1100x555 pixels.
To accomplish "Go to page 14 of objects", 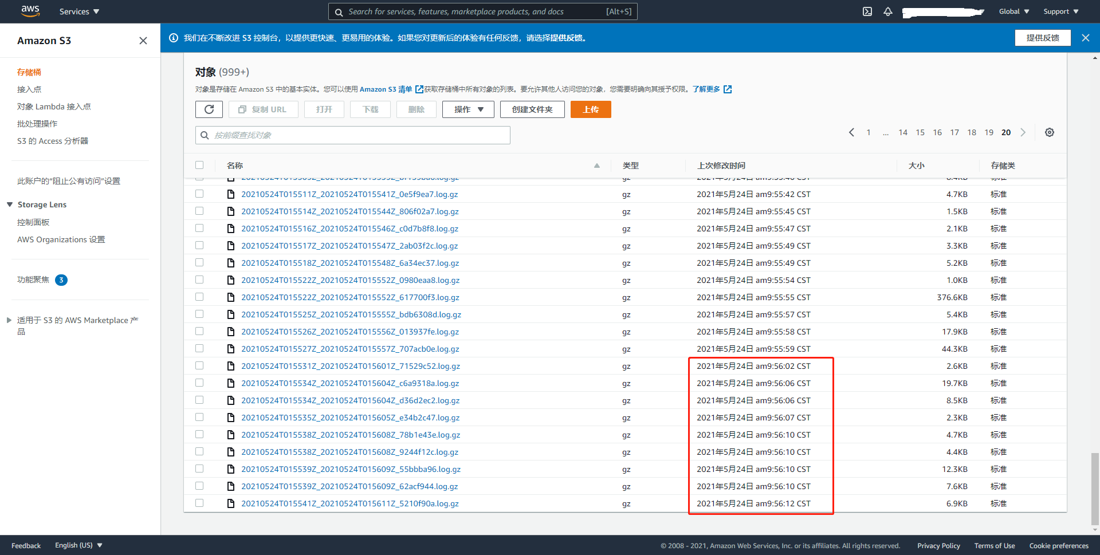I will pos(903,132).
